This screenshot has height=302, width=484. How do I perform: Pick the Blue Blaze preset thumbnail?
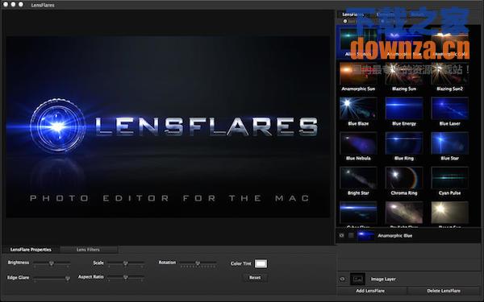(x=358, y=108)
